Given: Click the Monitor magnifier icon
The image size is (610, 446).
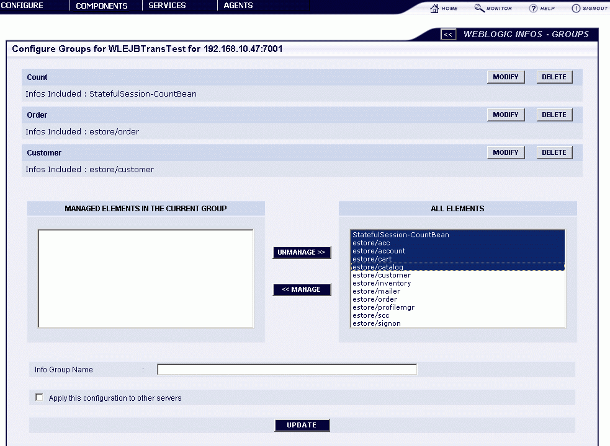Looking at the screenshot, I should tap(479, 8).
